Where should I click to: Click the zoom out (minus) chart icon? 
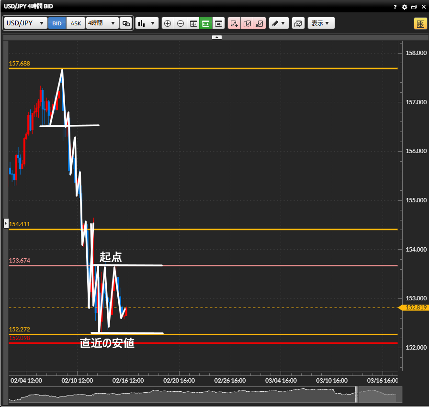coord(180,23)
